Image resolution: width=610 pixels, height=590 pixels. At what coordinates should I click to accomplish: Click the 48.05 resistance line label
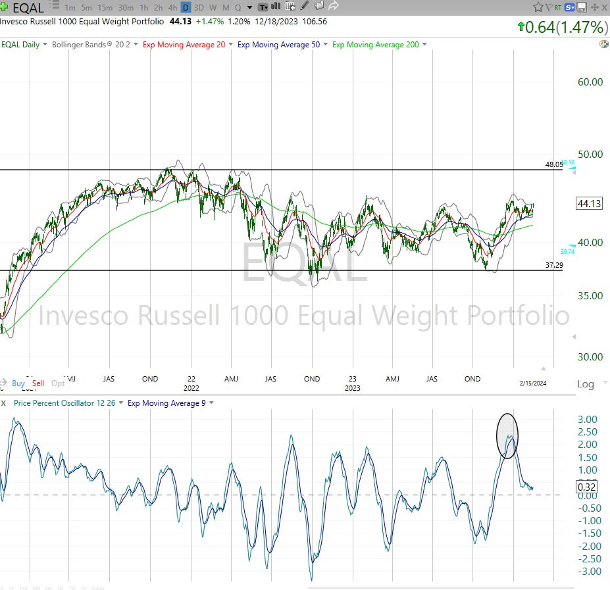click(x=553, y=164)
